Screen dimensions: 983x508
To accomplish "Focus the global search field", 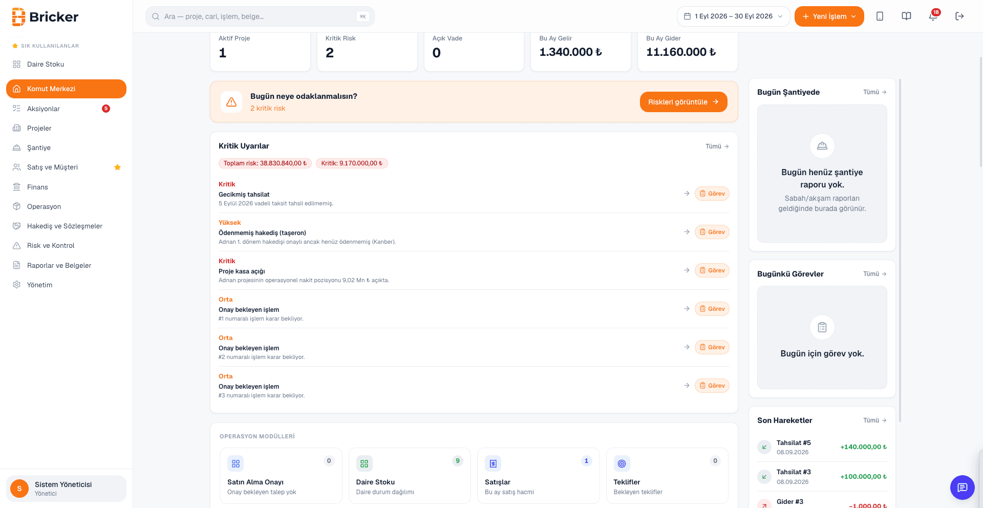I will pyautogui.click(x=260, y=16).
